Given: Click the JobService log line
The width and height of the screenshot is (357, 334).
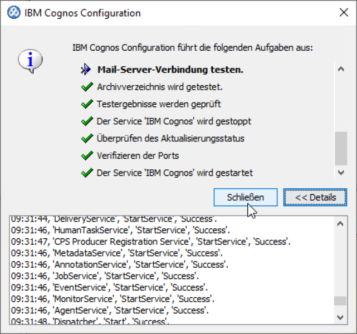Looking at the screenshot, I should (x=105, y=276).
